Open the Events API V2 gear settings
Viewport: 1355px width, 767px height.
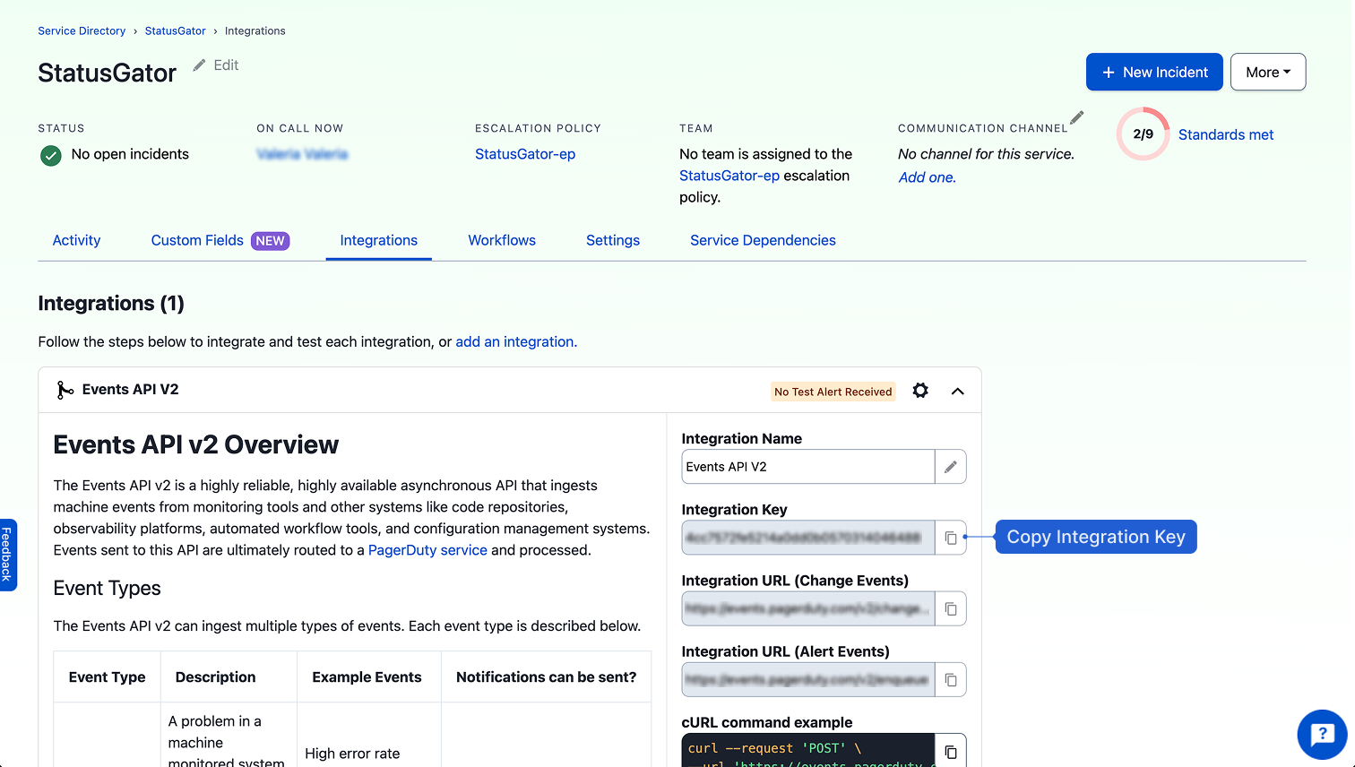920,391
